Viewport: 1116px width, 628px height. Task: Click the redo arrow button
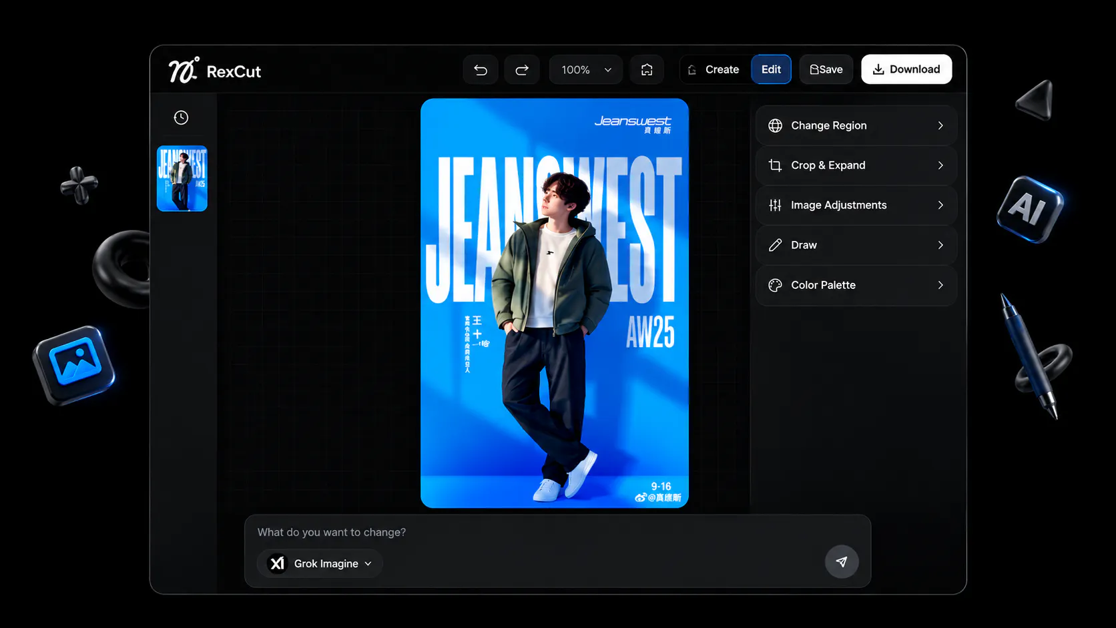(522, 69)
